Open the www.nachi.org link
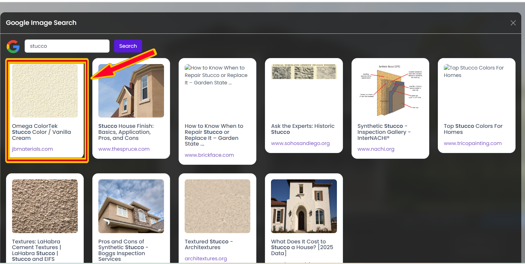The image size is (525, 264). coord(376,149)
